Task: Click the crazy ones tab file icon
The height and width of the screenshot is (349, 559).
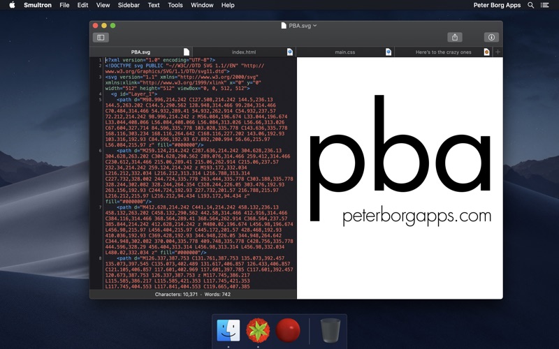Action: 486,52
